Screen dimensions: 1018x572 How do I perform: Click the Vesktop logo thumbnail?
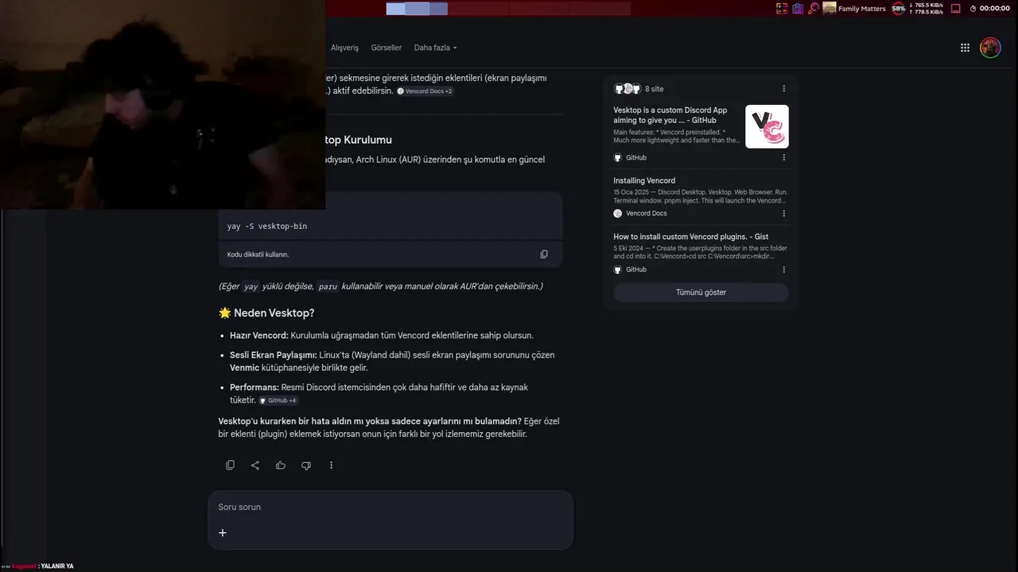pos(767,126)
